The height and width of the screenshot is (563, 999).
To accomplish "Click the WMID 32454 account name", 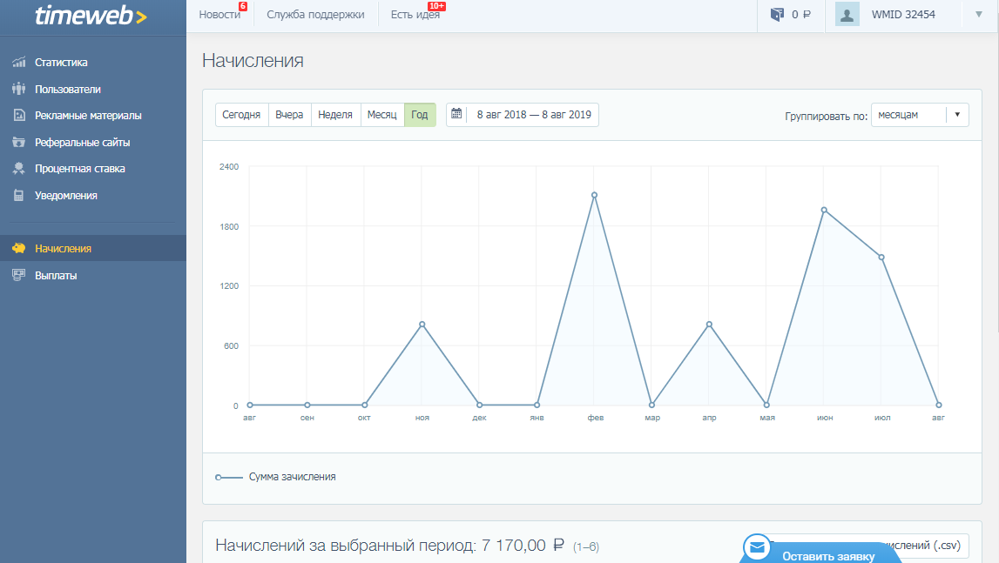I will point(903,15).
